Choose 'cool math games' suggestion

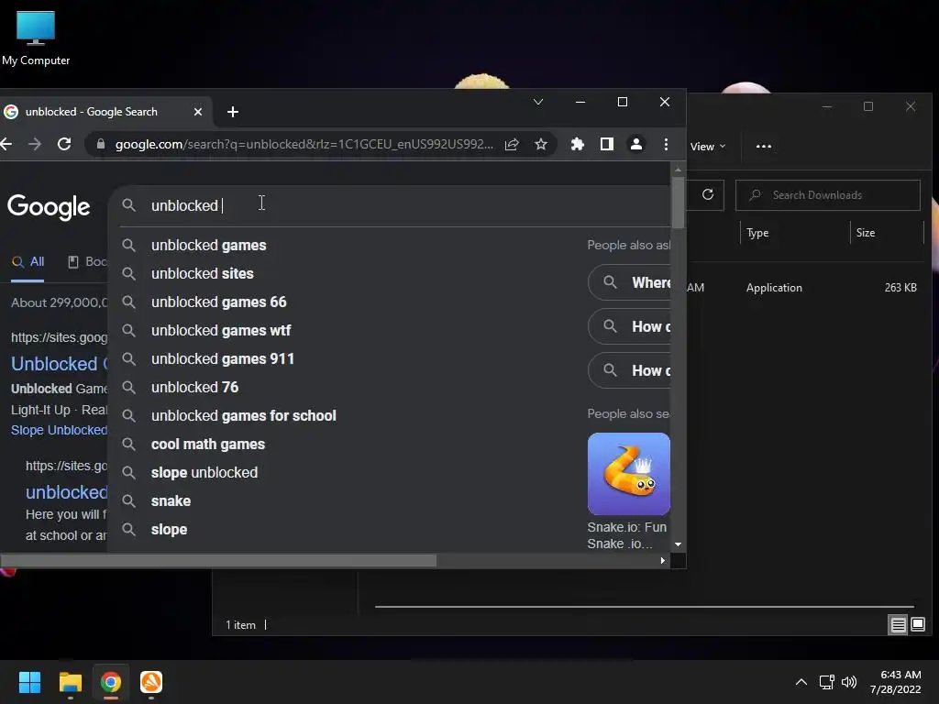coord(208,445)
